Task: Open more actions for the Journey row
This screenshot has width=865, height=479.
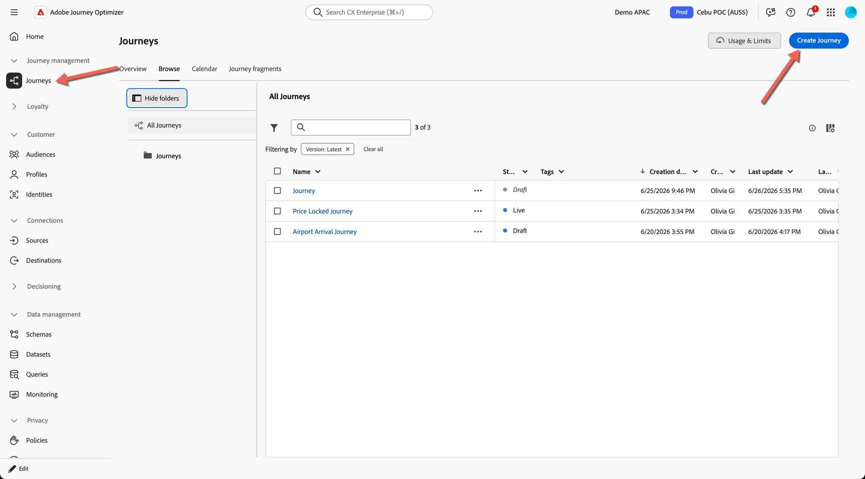Action: [x=478, y=190]
